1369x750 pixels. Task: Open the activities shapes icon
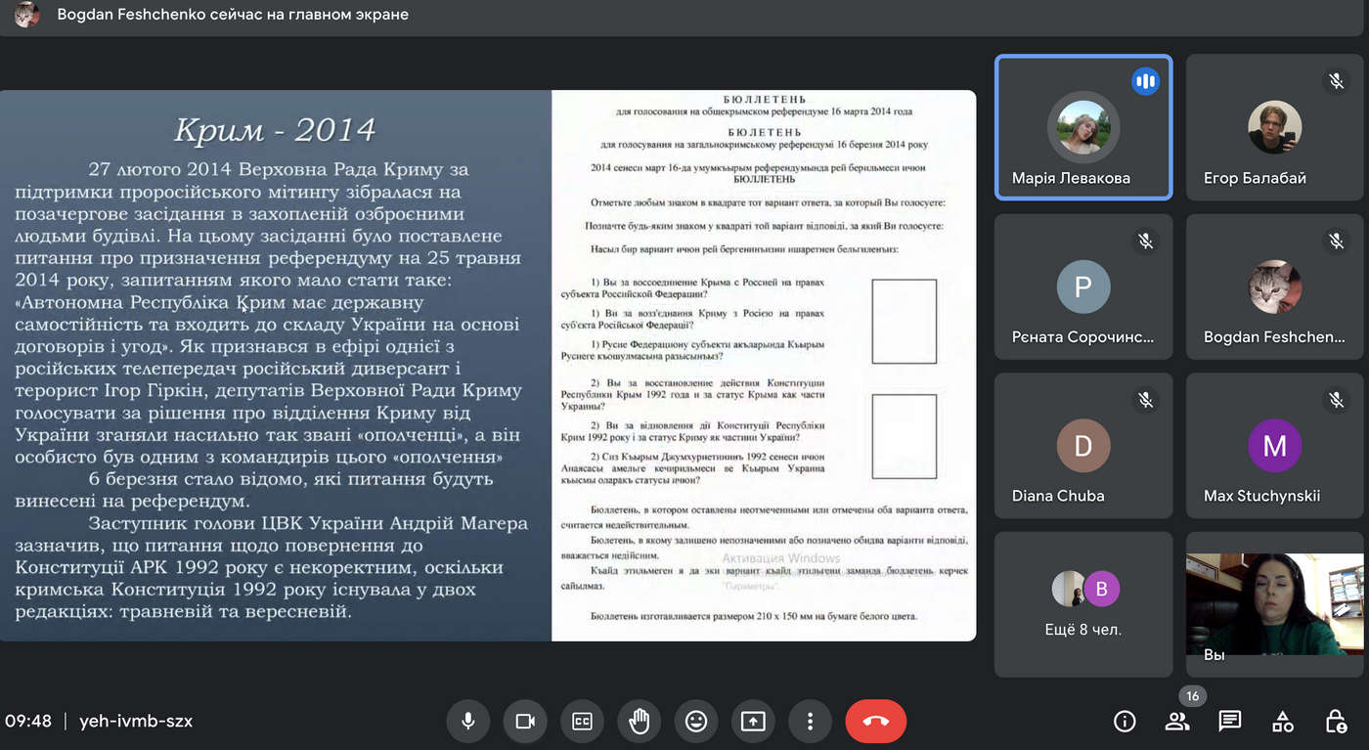tap(1283, 722)
